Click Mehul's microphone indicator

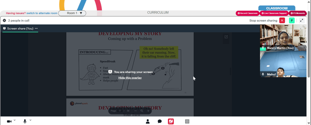pyautogui.click(x=263, y=74)
